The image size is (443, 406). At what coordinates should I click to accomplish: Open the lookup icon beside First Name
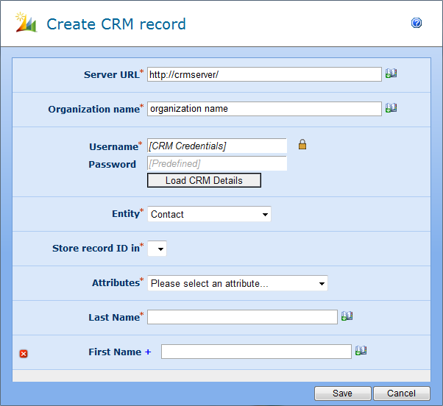coord(361,351)
